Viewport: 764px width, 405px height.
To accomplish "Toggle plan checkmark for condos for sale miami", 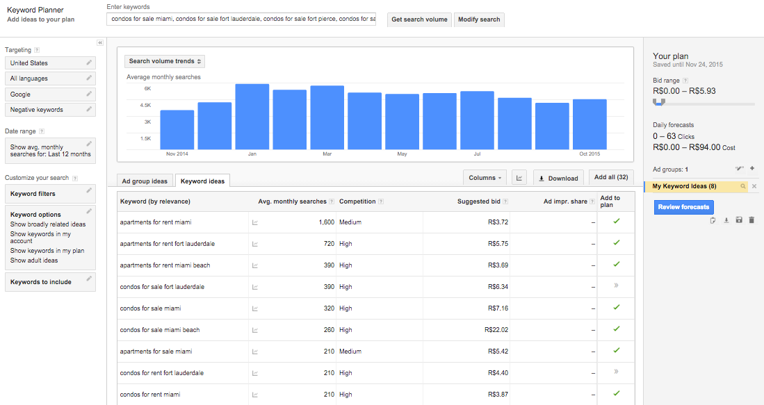I will pyautogui.click(x=617, y=307).
